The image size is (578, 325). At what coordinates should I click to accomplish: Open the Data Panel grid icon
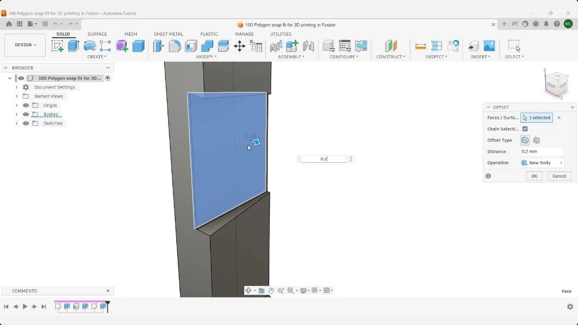20,24
